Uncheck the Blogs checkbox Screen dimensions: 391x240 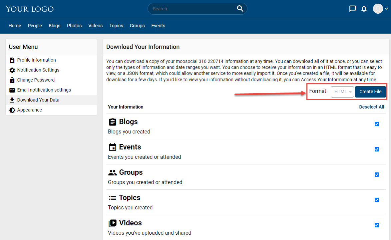pos(377,124)
